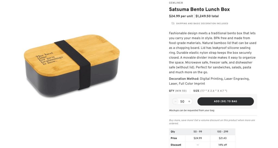Click the Satsuma Bento Lunch Box title
The height and width of the screenshot is (148, 278).
199,9
